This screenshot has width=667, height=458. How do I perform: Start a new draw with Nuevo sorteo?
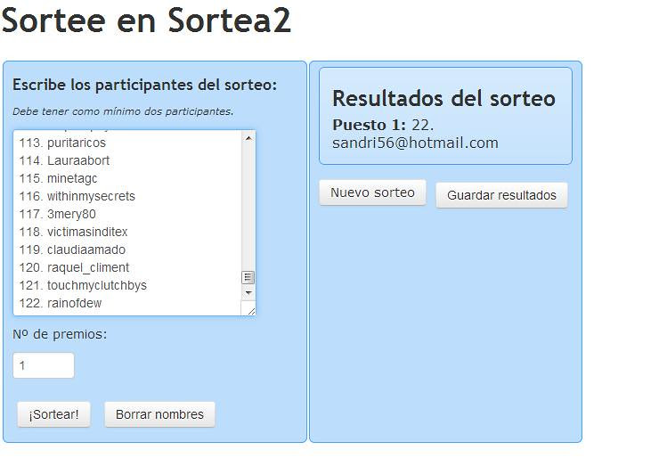click(x=372, y=192)
